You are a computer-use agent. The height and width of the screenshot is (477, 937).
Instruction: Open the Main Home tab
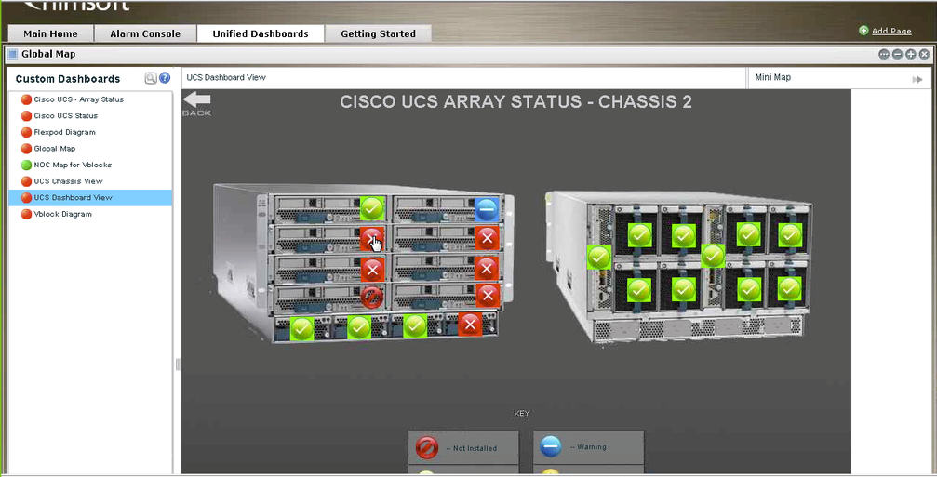click(50, 33)
